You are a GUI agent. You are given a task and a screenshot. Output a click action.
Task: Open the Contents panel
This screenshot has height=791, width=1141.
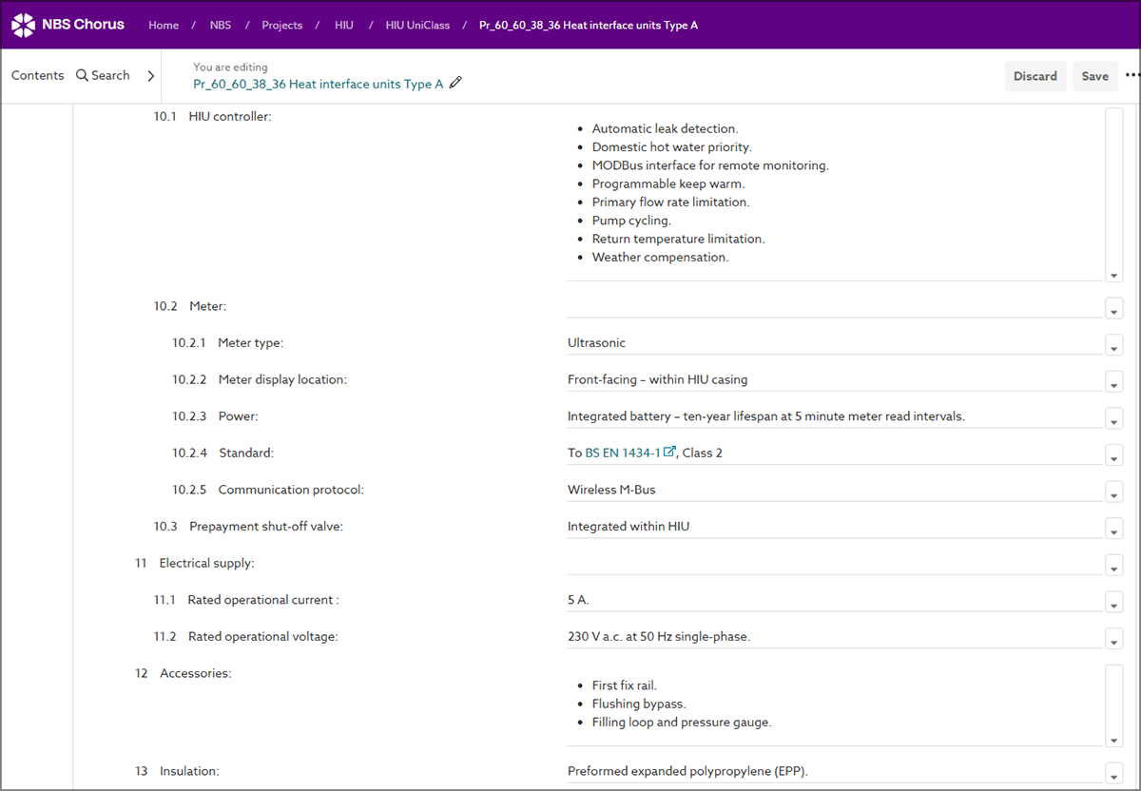pyautogui.click(x=38, y=76)
